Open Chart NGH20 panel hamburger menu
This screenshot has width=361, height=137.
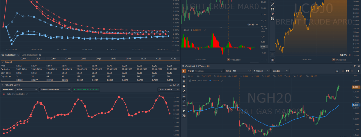pos(183,66)
